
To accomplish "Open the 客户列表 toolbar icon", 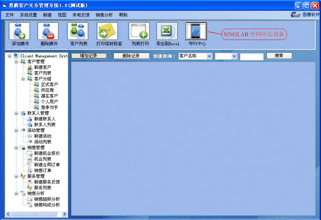I will click(78, 31).
